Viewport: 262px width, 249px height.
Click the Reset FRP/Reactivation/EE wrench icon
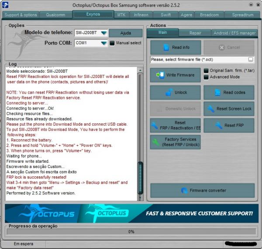[x=155, y=126]
